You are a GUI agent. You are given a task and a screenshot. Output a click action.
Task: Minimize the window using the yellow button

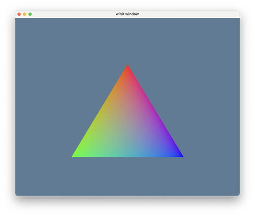(24, 14)
